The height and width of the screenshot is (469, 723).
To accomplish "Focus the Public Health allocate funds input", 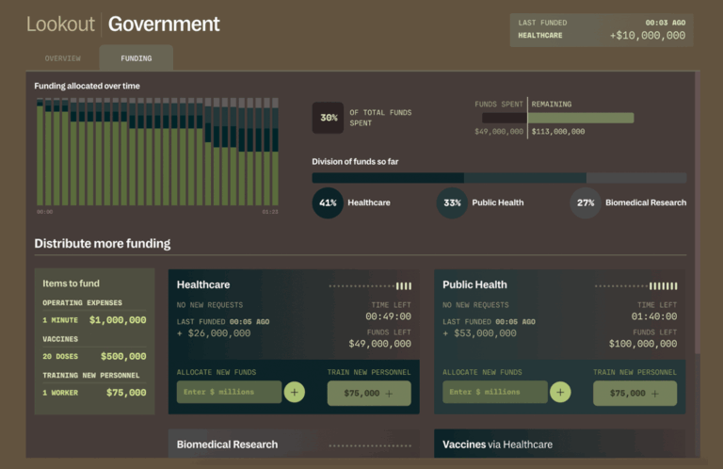I will tap(496, 392).
